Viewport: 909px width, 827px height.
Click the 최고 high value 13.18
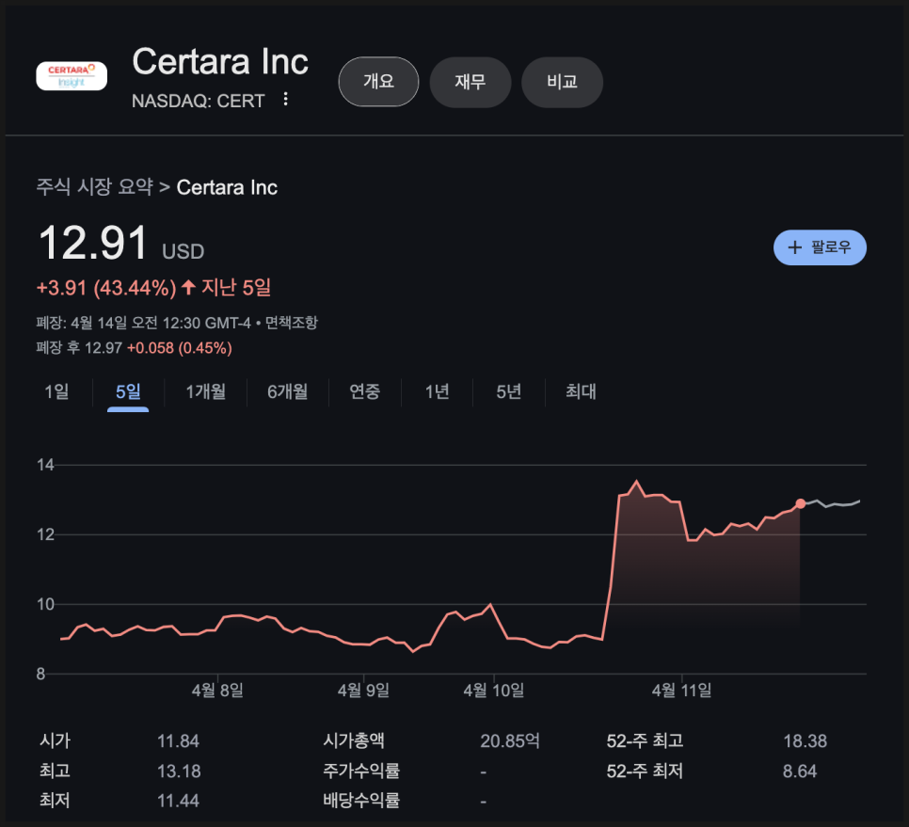pos(179,771)
